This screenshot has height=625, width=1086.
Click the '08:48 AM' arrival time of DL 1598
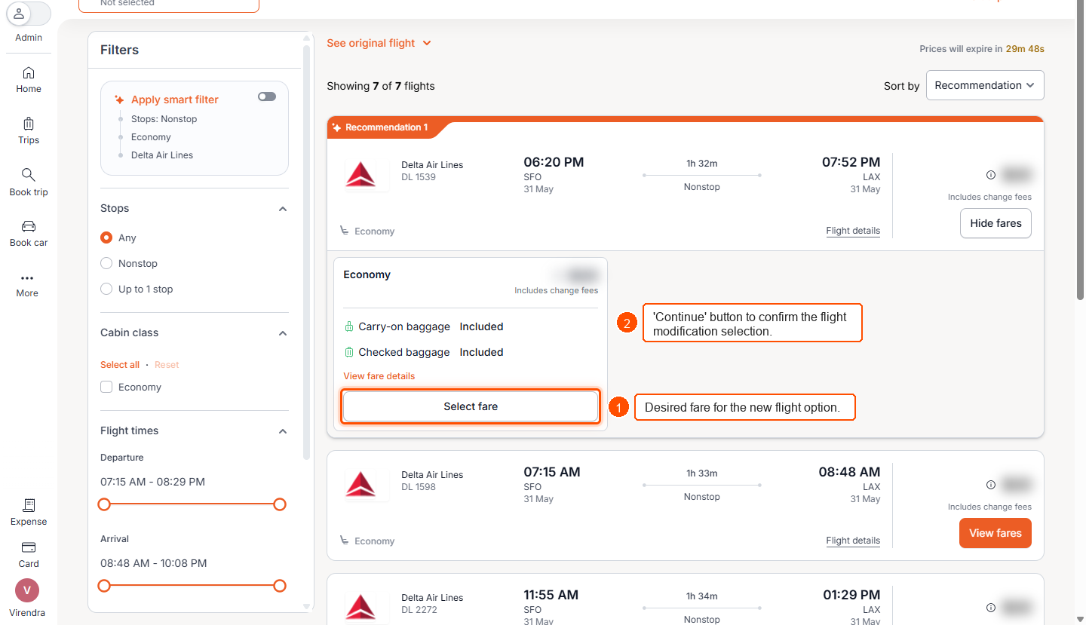click(849, 472)
